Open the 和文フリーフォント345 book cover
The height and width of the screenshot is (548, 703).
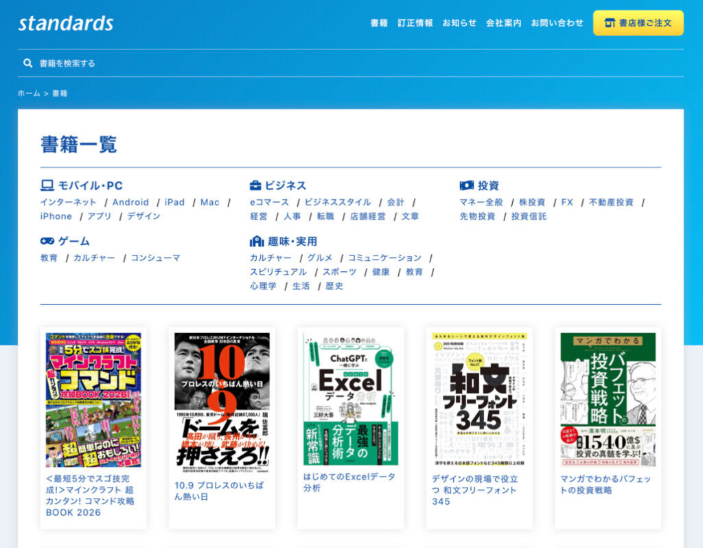tap(479, 400)
